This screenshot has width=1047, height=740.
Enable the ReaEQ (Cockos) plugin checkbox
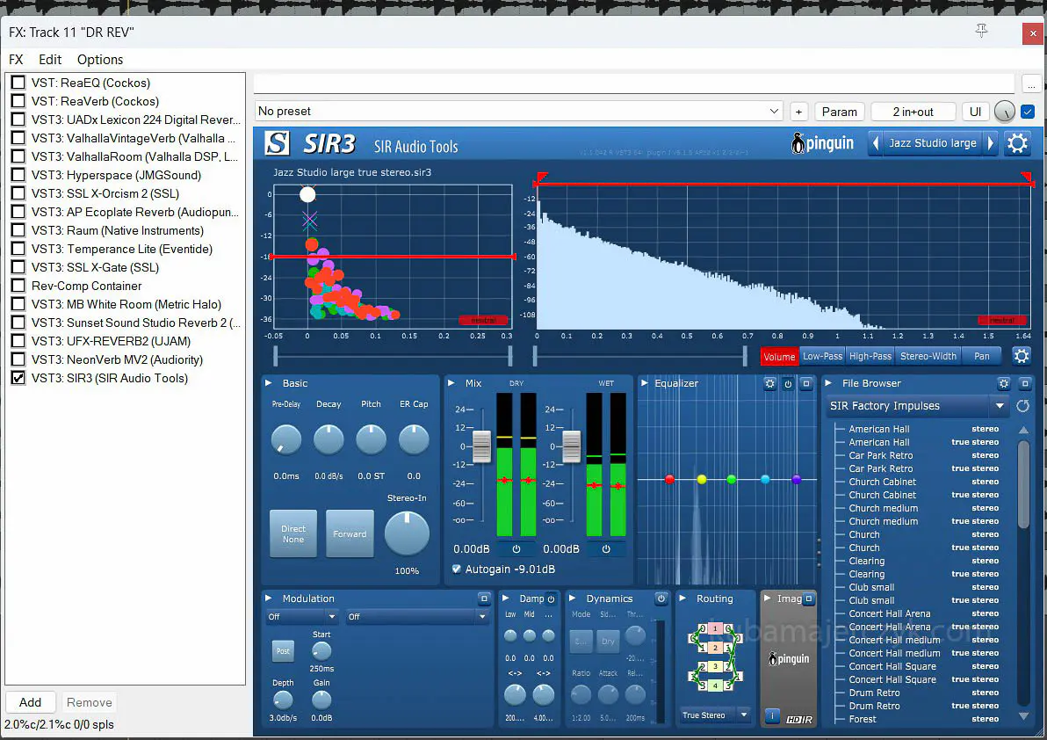18,83
